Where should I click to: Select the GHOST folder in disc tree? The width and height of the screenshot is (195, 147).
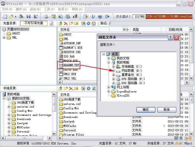(16, 33)
